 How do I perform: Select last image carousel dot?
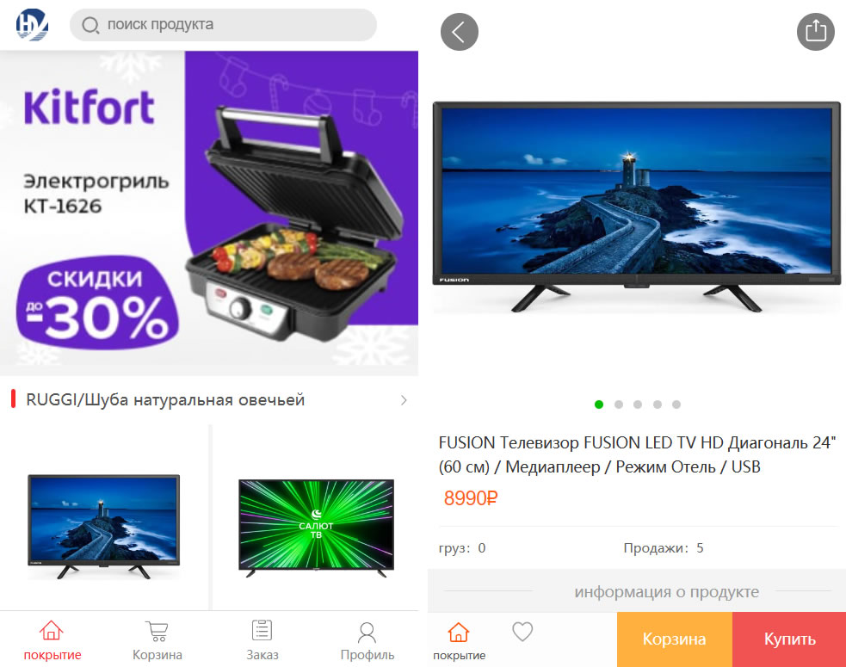676,405
